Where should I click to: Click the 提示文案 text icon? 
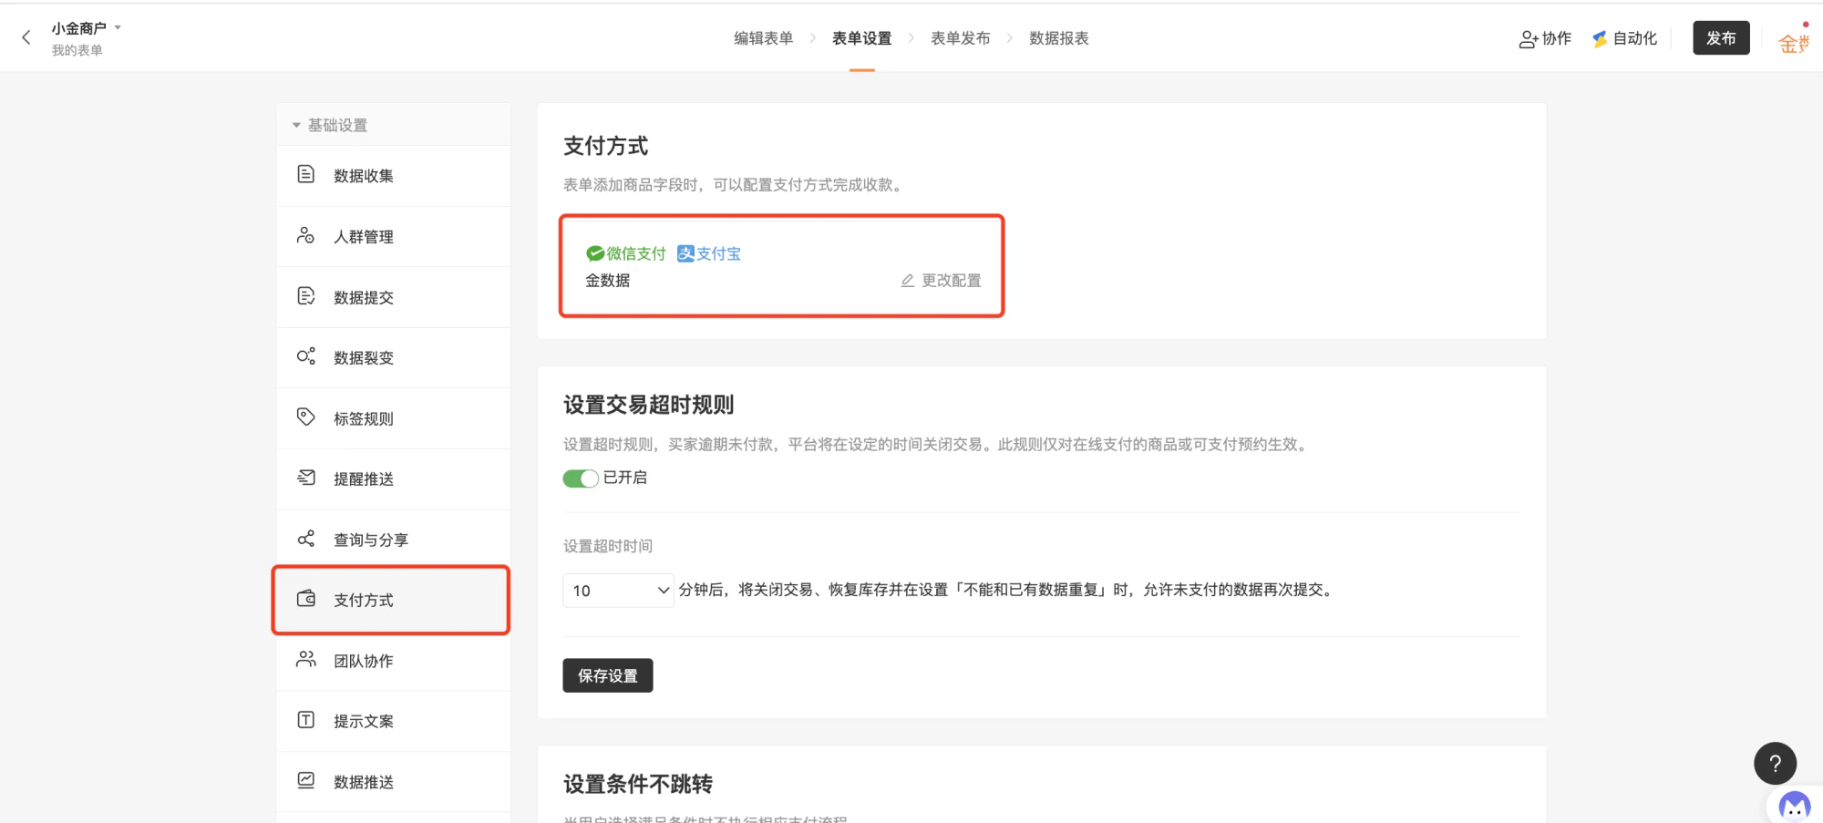(306, 720)
